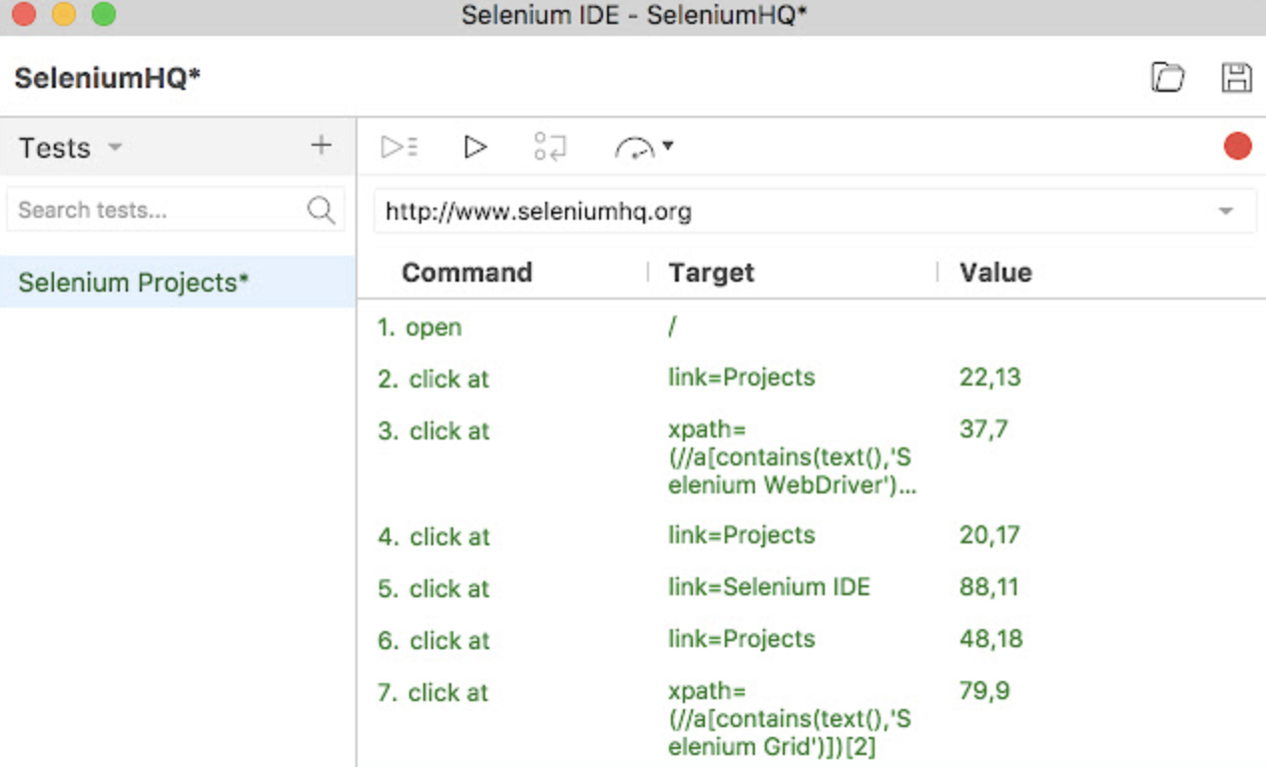Click the Value column header
Viewport: 1266px width, 767px height.
pyautogui.click(x=995, y=273)
